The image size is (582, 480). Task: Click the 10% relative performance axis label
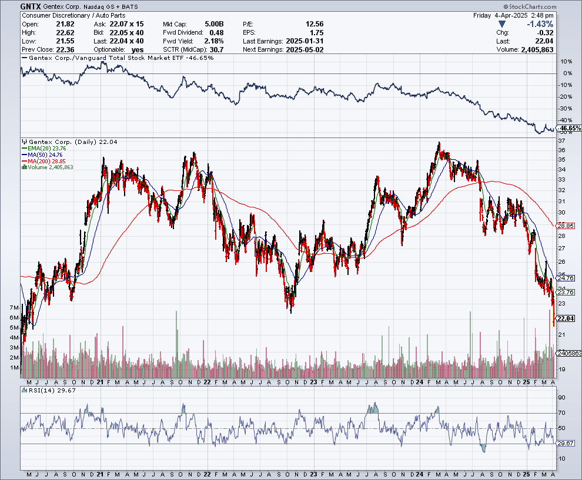(x=566, y=62)
